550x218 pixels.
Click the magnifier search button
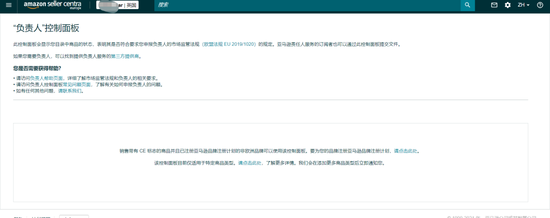tap(467, 5)
